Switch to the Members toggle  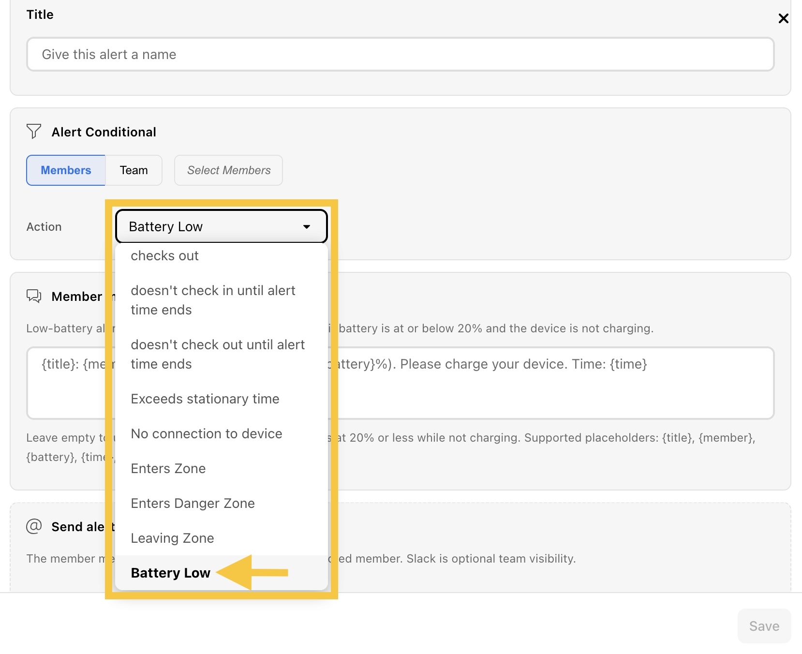tap(66, 170)
